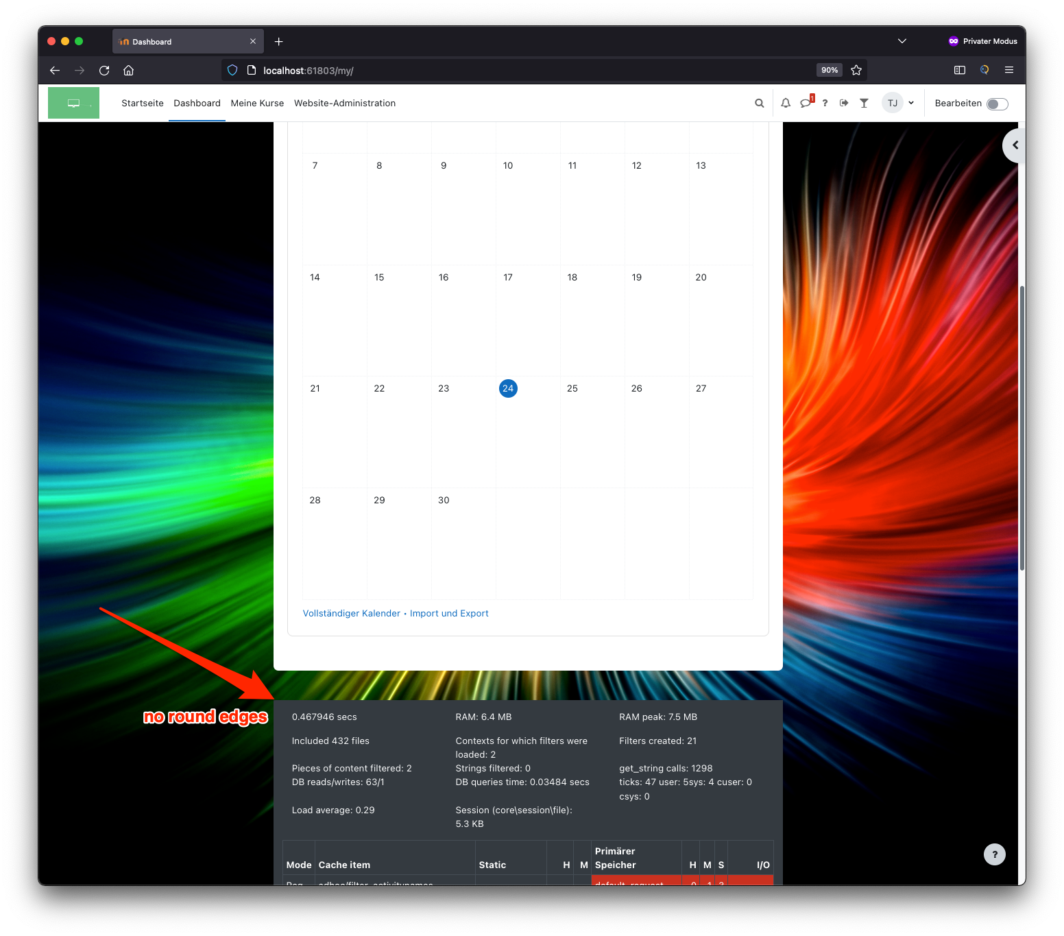Screen dimensions: 1064x936
Task: Open the messages icon with unread badge
Action: [x=806, y=103]
